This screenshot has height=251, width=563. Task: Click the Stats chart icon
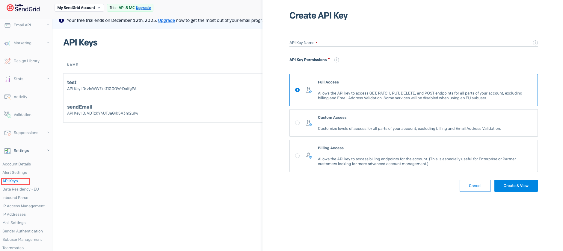(7, 79)
